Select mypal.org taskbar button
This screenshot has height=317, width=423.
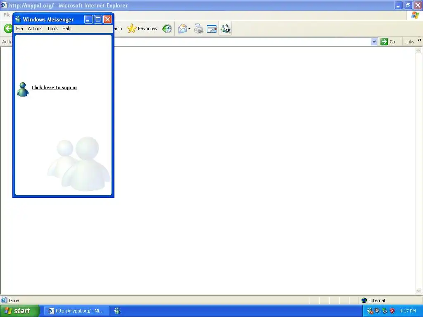point(77,311)
